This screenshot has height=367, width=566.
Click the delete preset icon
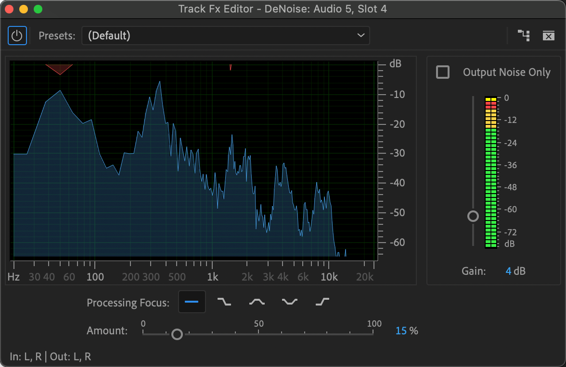(548, 36)
